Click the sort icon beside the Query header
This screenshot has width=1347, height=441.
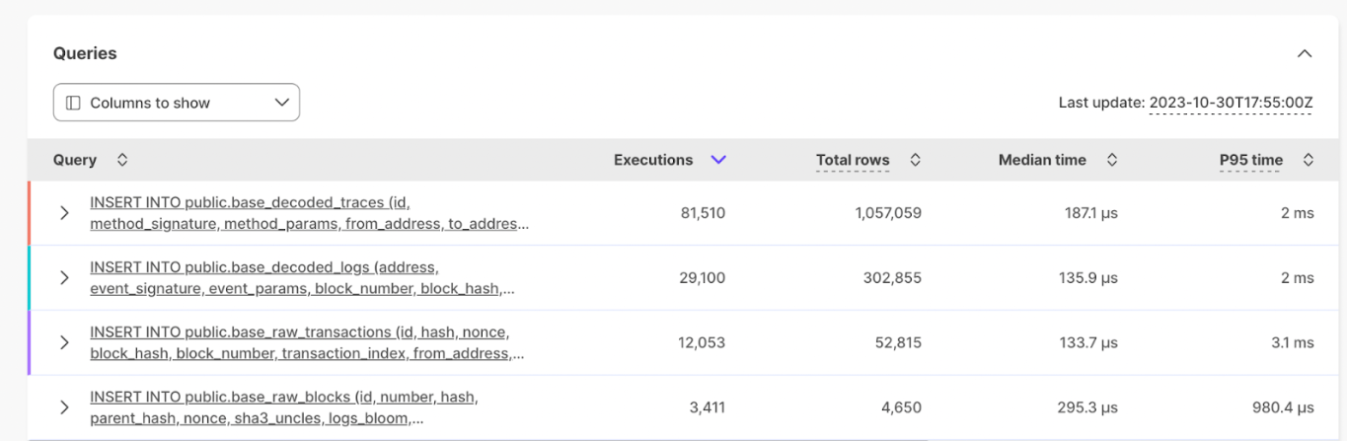point(122,160)
